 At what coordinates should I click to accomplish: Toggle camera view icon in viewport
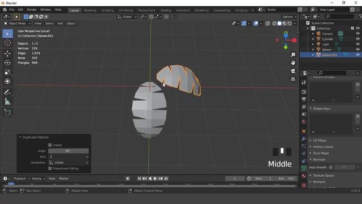click(x=293, y=71)
